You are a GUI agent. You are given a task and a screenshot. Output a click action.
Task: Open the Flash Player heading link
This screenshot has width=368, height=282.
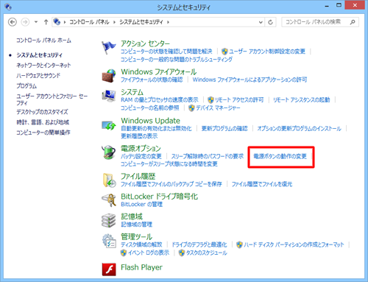click(x=141, y=267)
